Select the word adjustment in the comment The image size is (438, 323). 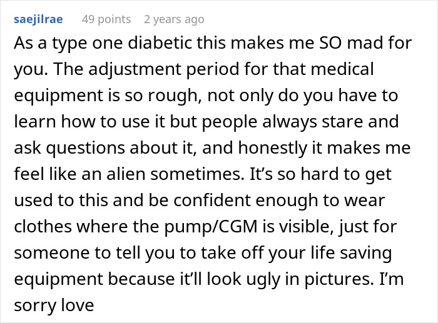(135, 69)
